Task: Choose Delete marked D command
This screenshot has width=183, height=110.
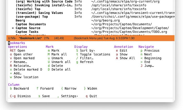Action: pyautogui.click(x=26, y=69)
